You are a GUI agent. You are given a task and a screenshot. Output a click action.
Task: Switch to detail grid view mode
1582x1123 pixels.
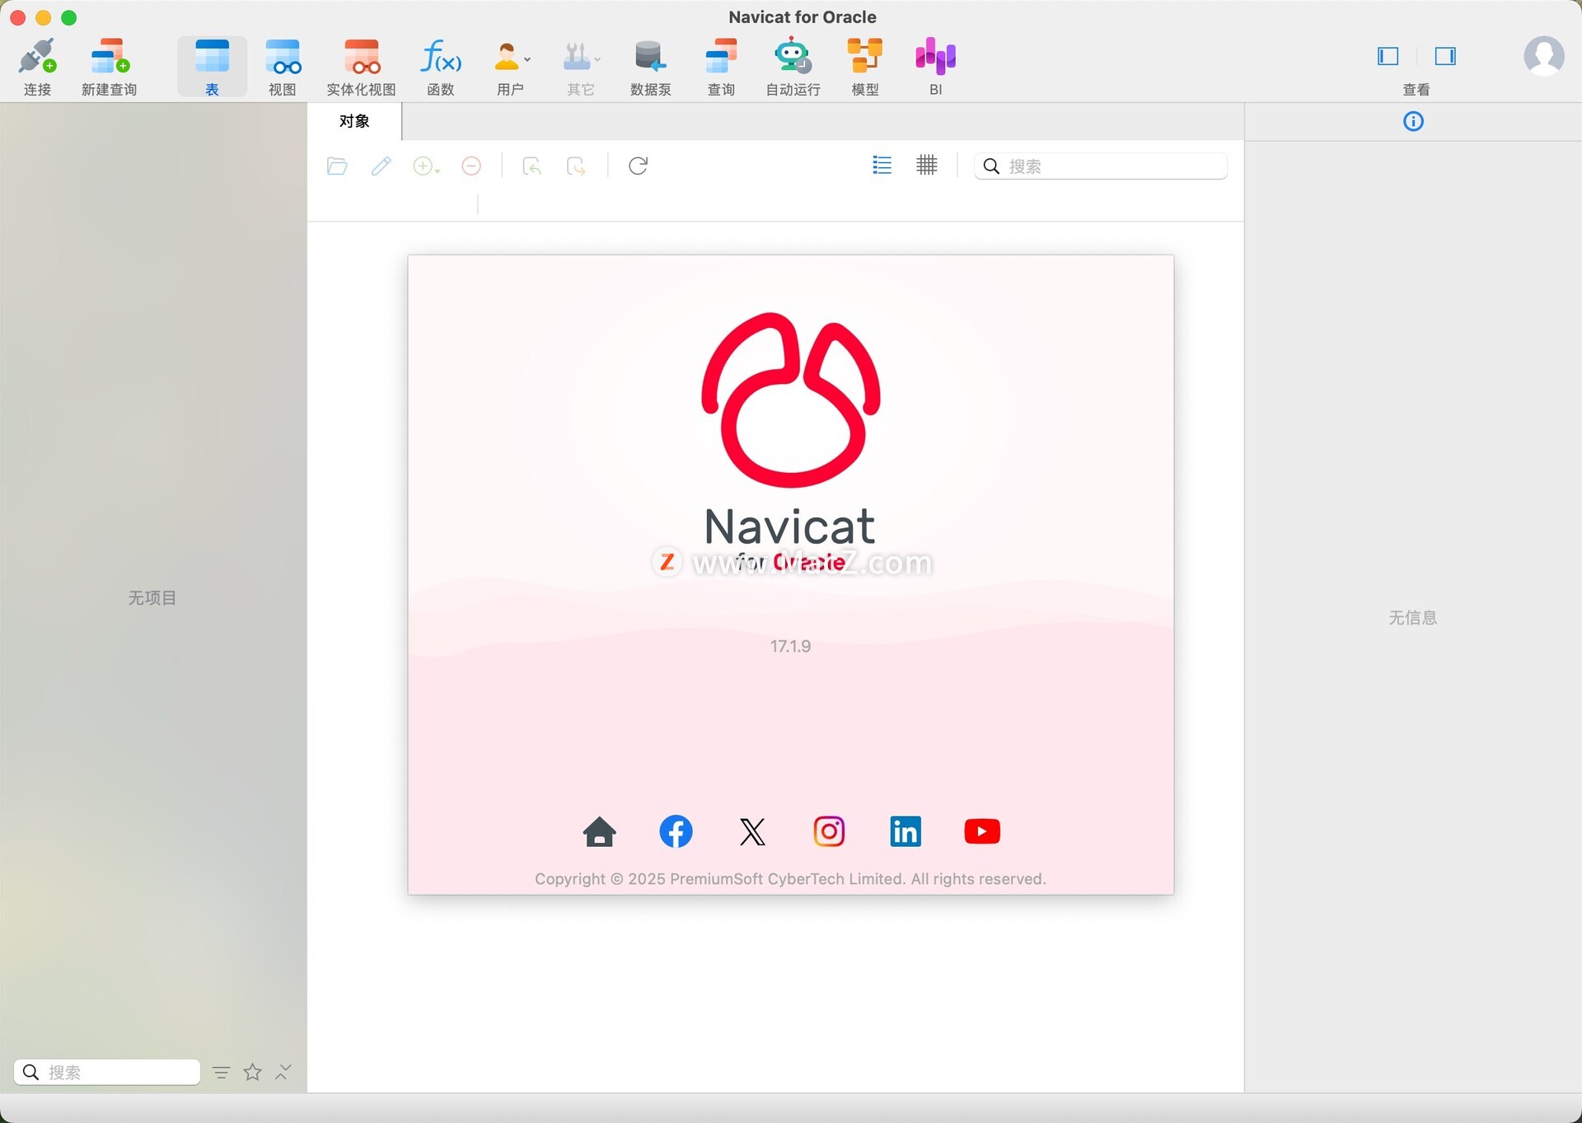(x=927, y=166)
